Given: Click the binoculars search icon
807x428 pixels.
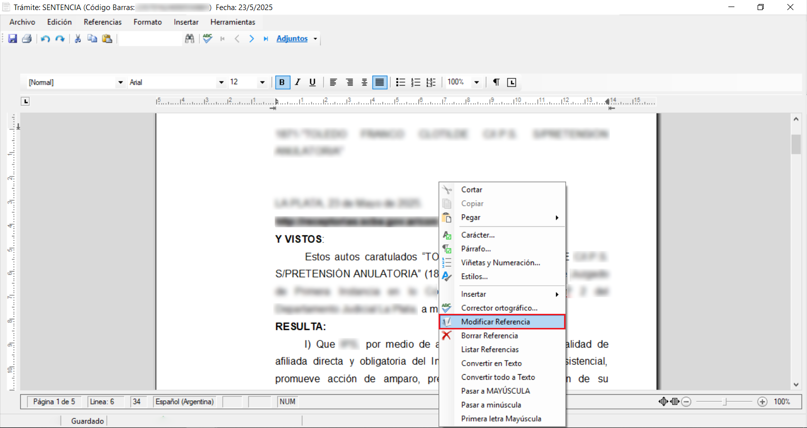Looking at the screenshot, I should coord(190,39).
